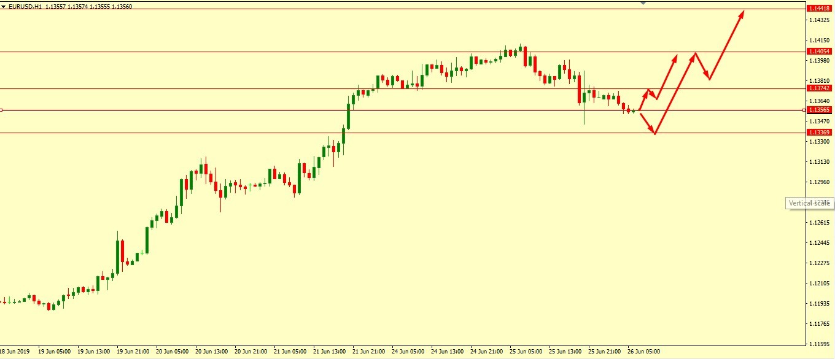Click bottom tip of arrow touching 1.13369 line
This screenshot has width=835, height=359.
[x=655, y=133]
